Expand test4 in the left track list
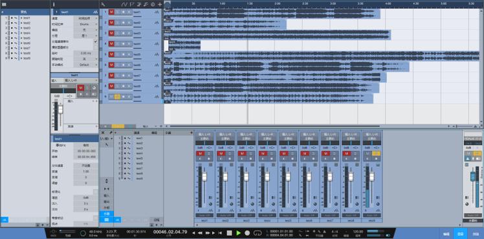The height and width of the screenshot is (239, 484). 21,33
